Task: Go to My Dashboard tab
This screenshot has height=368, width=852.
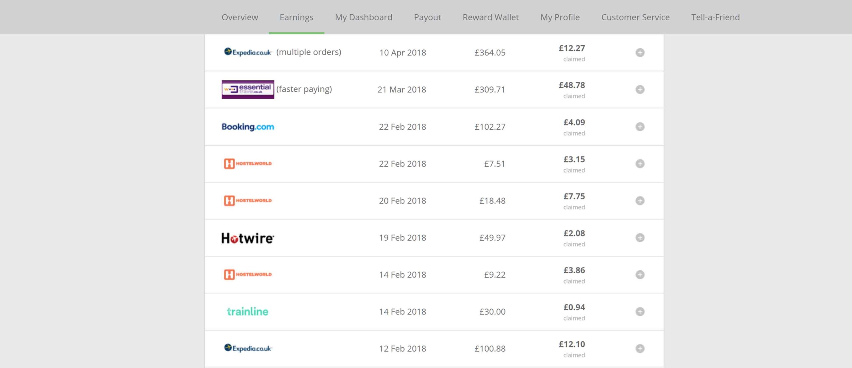Action: 363,17
